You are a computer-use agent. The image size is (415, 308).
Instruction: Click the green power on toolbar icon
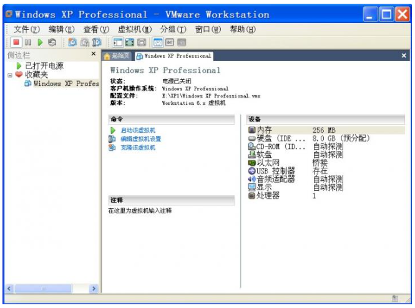[39, 43]
